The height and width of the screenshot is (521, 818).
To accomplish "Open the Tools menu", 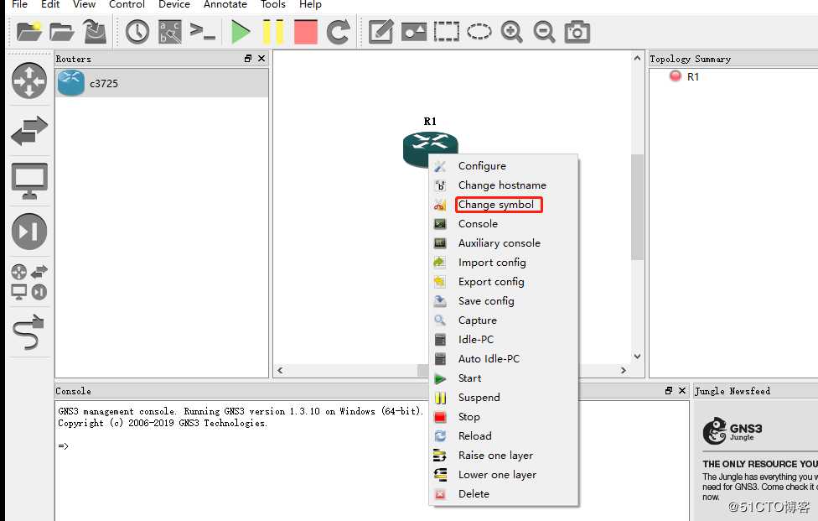I will pos(273,5).
